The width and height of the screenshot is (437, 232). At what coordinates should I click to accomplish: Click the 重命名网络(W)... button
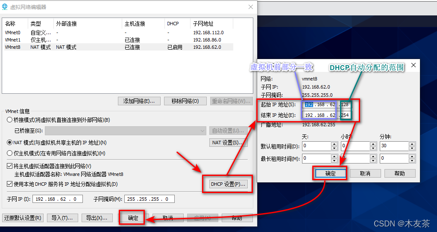231,101
